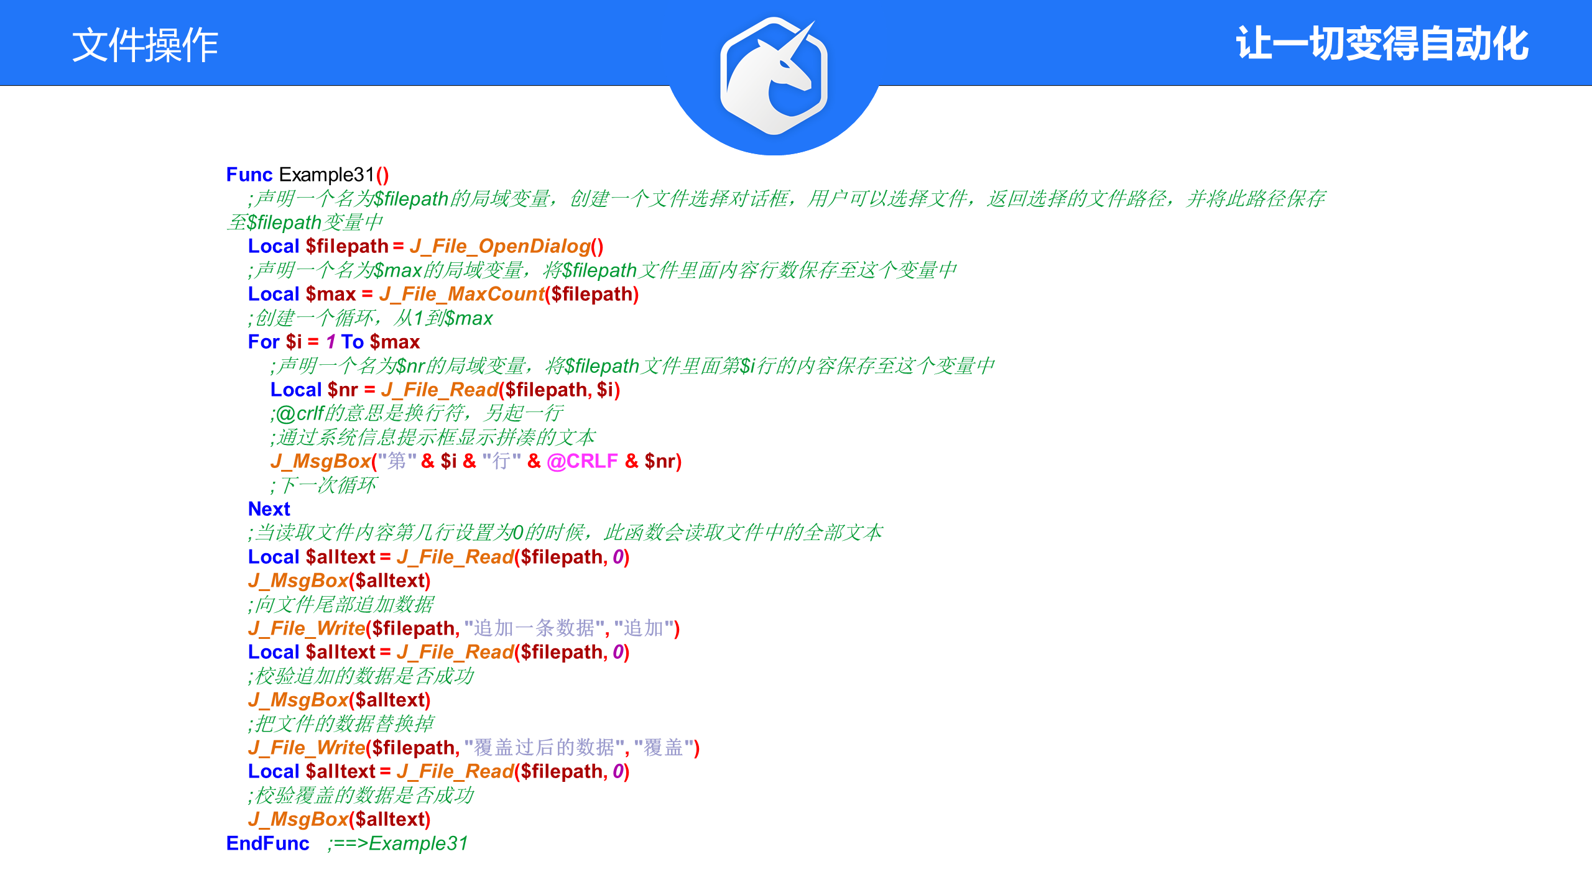Click the "追加一条数据" string literal
1592x895 pixels.
point(534,628)
